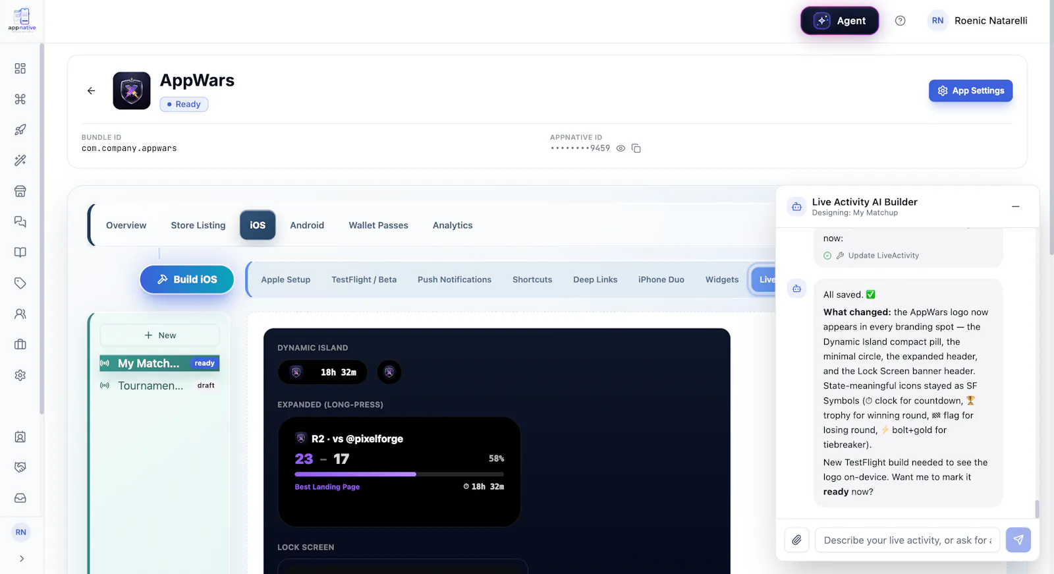Open the gear settings sidebar icon
Image resolution: width=1054 pixels, height=574 pixels.
point(20,375)
